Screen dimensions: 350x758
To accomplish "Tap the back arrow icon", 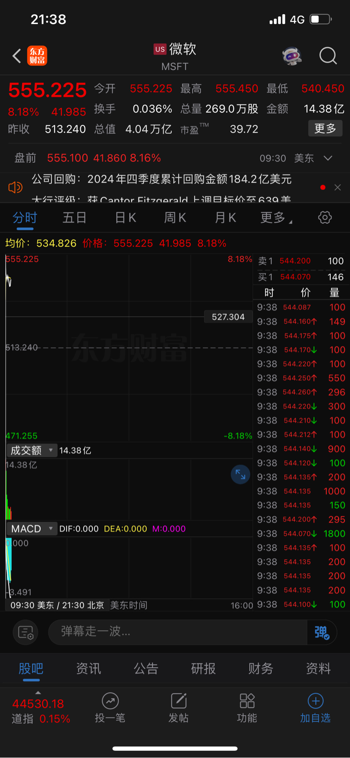I will 17,56.
